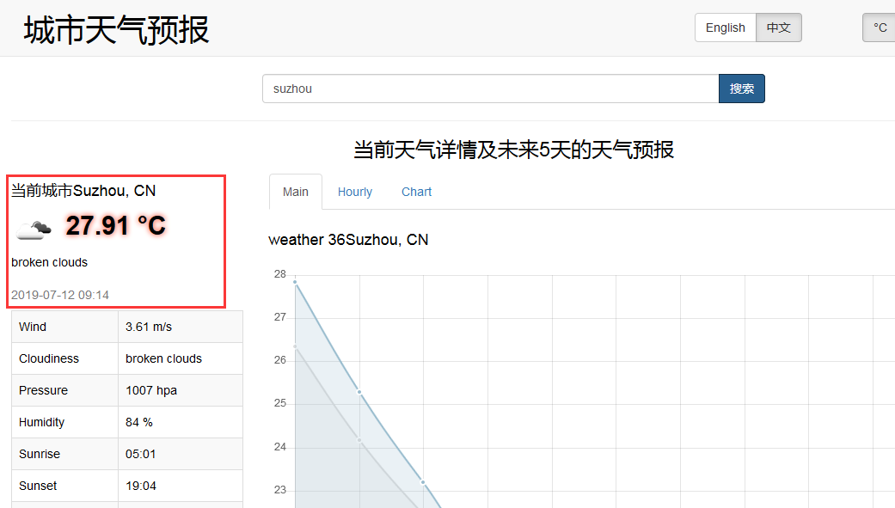Screen dimensions: 895x508
Task: Click the 27.91 °C temperature reading
Action: tap(115, 226)
